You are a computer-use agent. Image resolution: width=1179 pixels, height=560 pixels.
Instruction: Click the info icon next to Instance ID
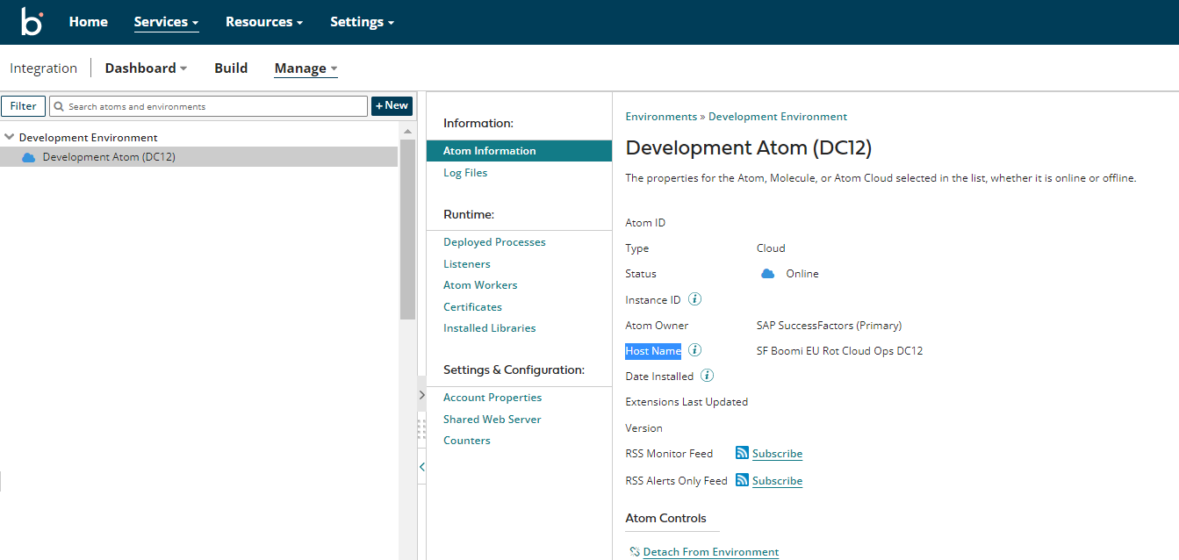pos(694,299)
